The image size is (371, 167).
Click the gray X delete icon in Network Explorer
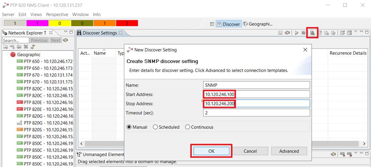(26, 47)
